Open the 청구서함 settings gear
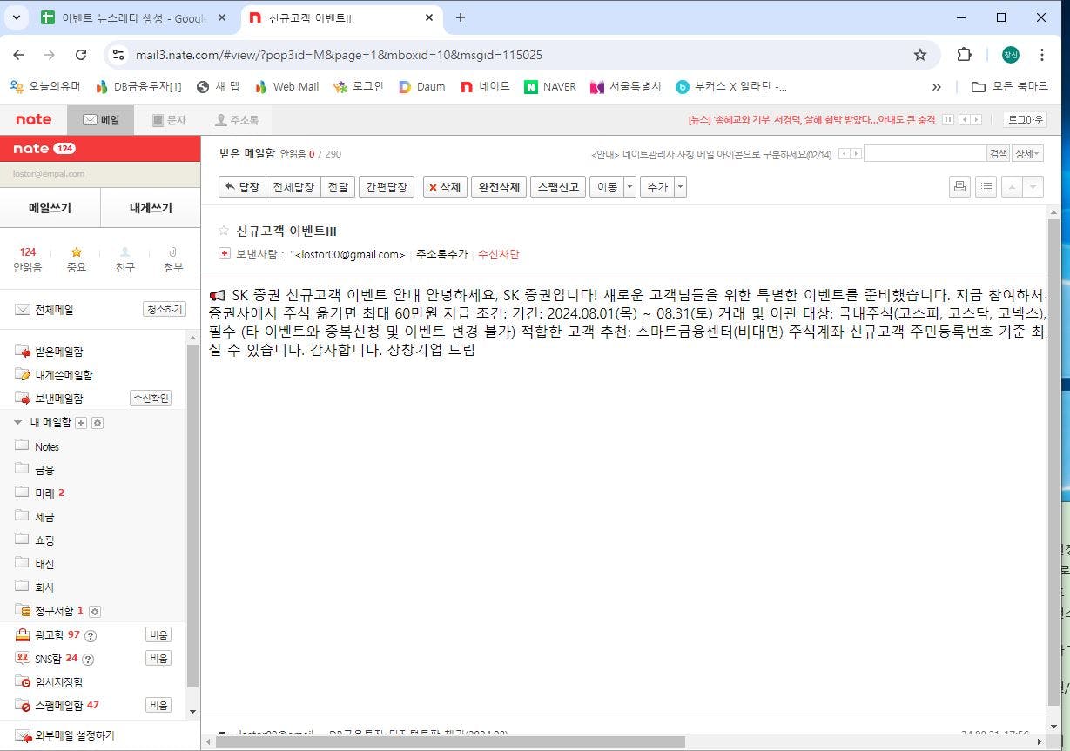1070x751 pixels. (x=96, y=611)
